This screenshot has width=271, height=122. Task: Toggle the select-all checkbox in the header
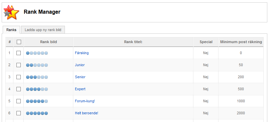pos(19,42)
